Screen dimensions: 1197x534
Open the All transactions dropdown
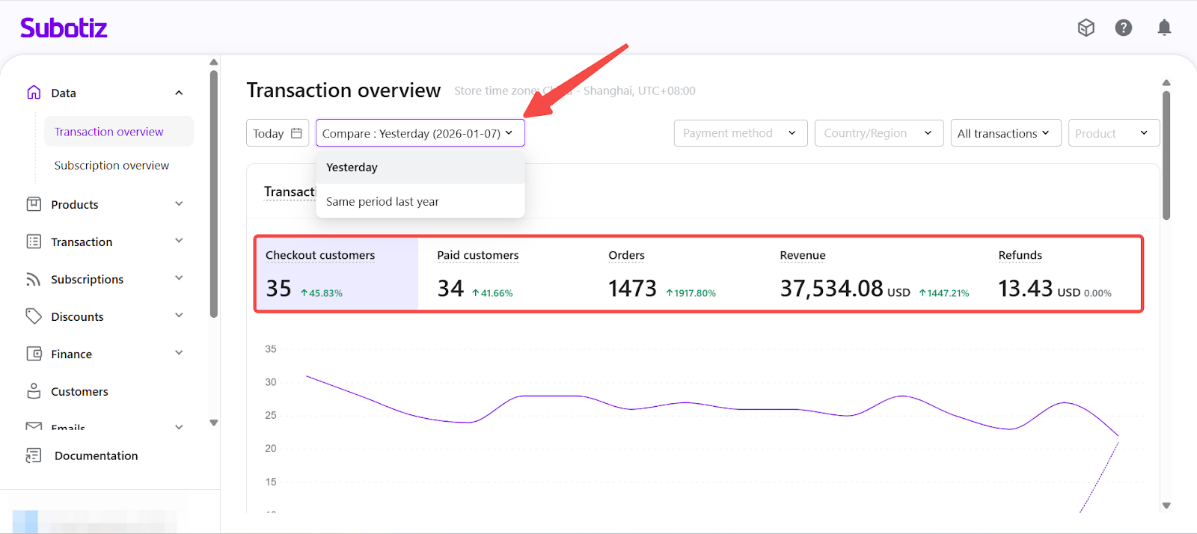click(1005, 133)
